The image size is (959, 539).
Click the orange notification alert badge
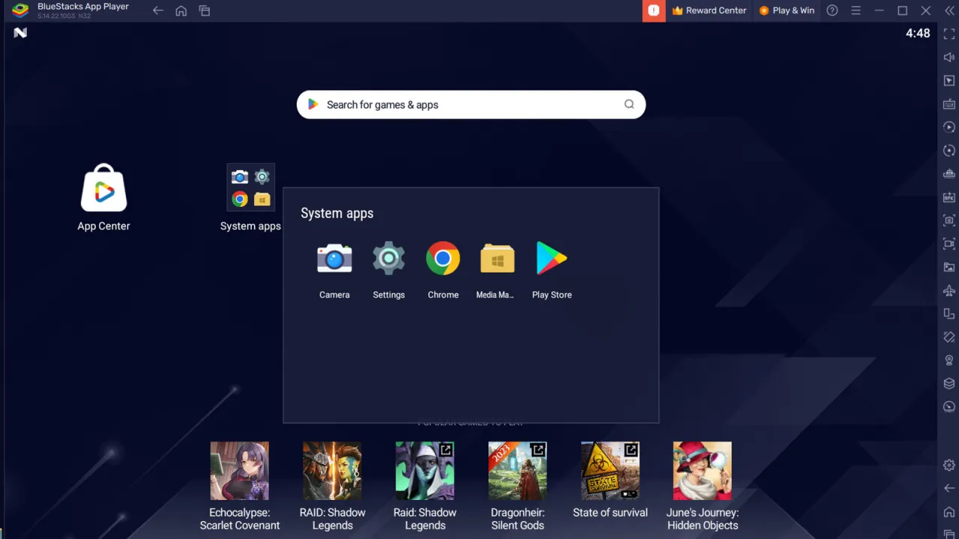tap(653, 10)
